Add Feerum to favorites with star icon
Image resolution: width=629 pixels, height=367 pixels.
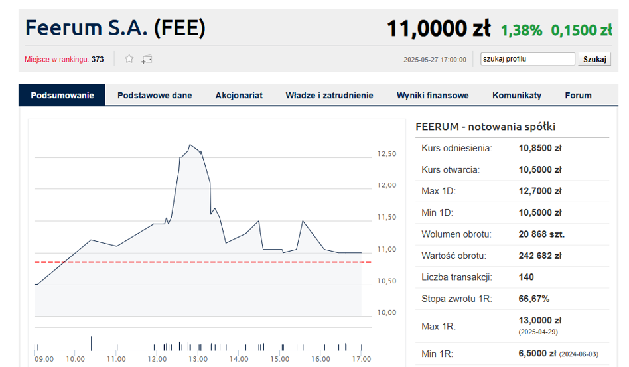pos(129,59)
